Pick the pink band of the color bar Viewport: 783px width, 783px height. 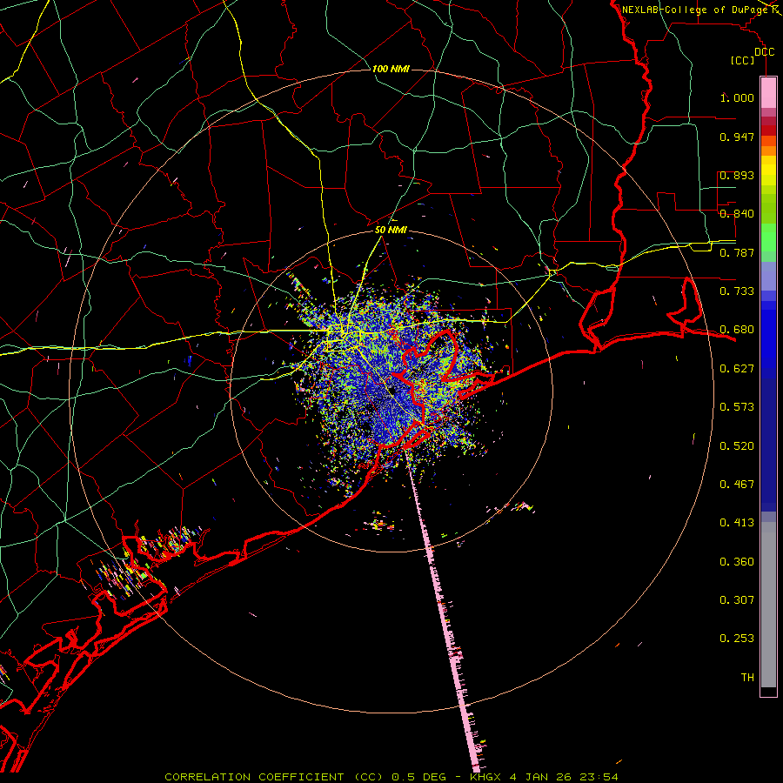(768, 92)
